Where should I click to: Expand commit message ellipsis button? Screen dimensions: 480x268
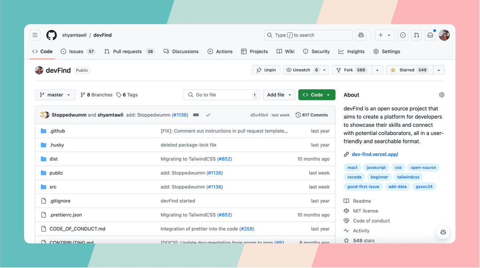[x=196, y=115]
